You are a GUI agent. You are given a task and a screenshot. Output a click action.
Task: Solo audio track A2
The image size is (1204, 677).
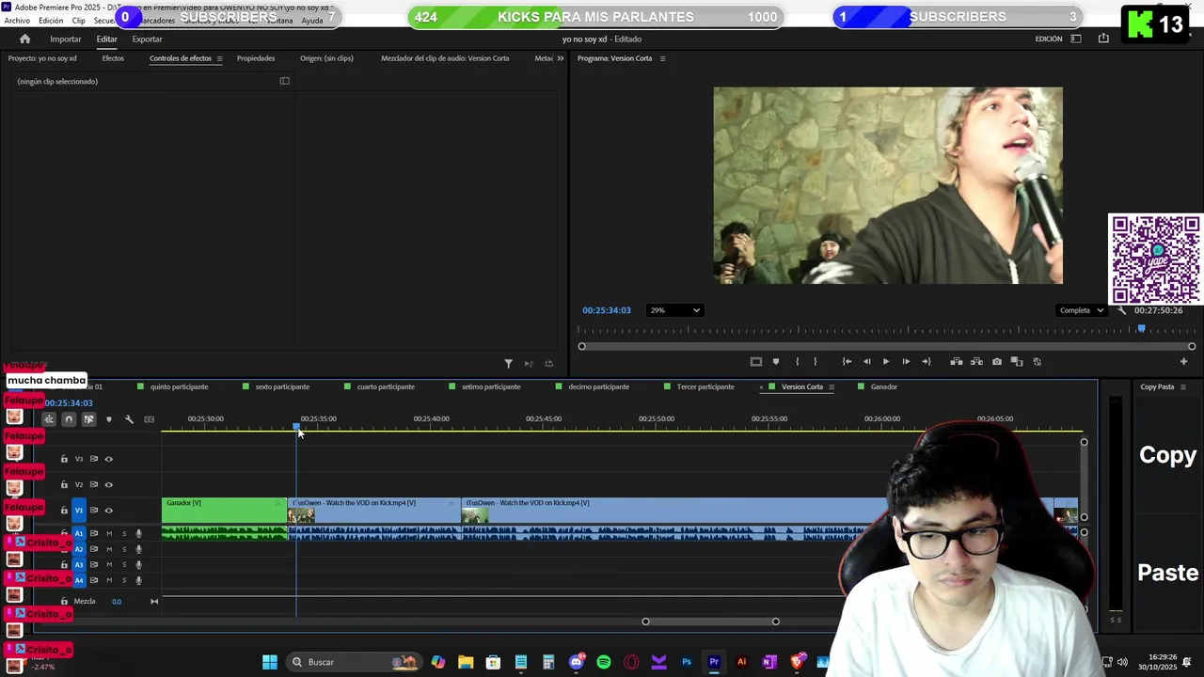(x=124, y=549)
